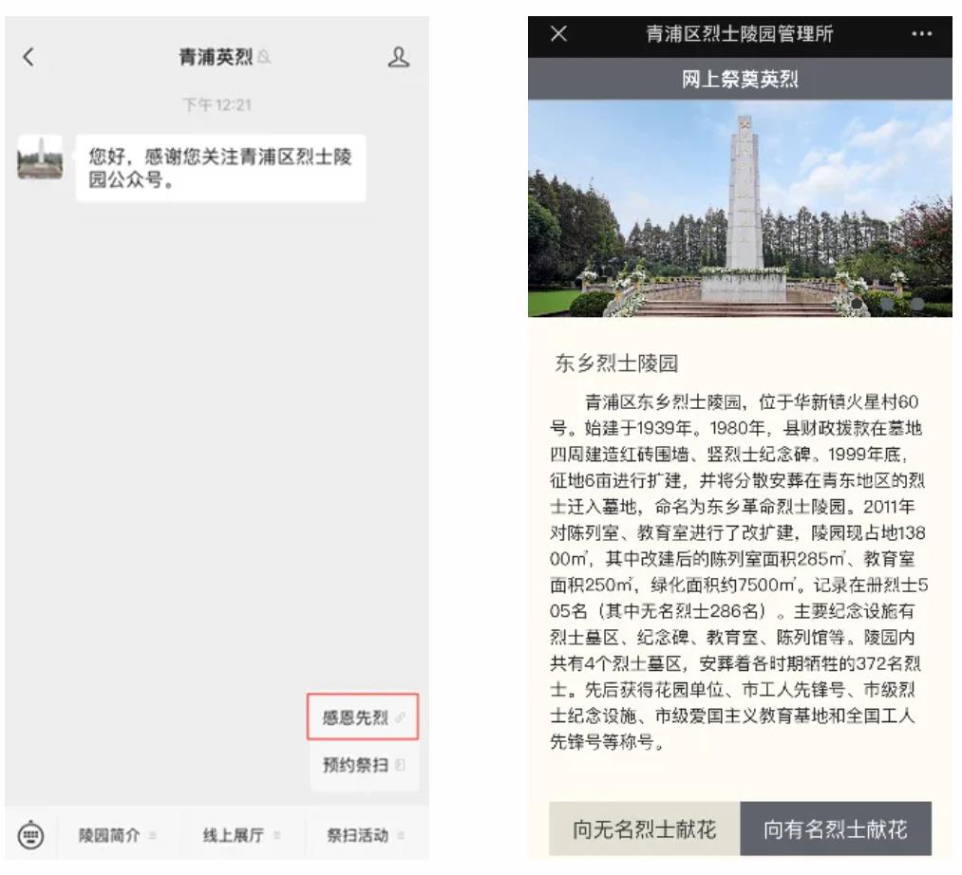Open the account profile icon in chat header

398,57
